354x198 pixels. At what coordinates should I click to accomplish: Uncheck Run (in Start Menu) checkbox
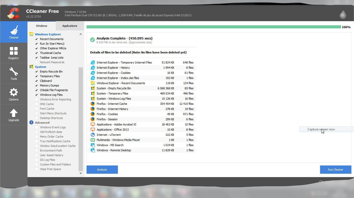pyautogui.click(x=37, y=44)
